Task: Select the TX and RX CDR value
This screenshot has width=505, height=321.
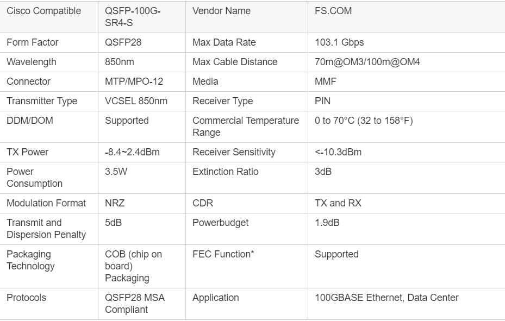Action: 338,203
